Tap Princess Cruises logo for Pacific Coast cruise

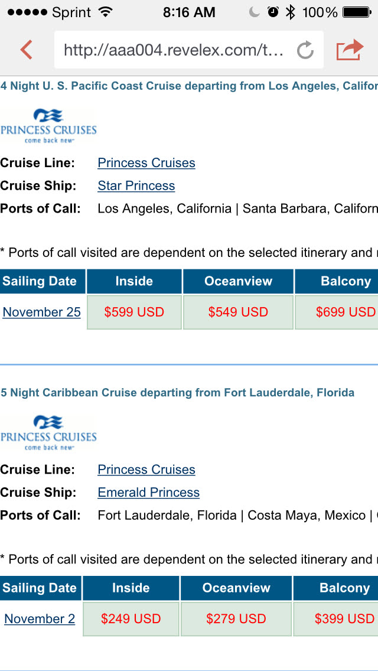point(48,125)
